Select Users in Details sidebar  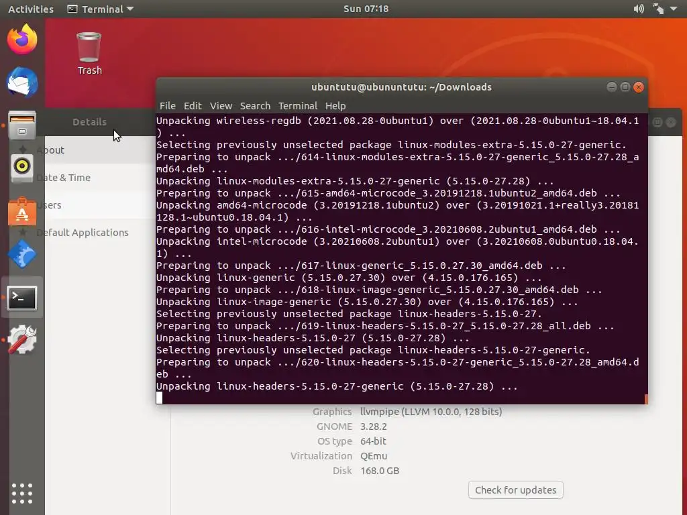[101, 205]
